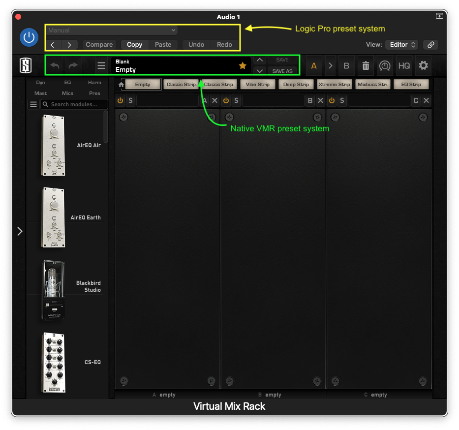Open the module list hamburger menu
The width and height of the screenshot is (459, 430).
33,104
